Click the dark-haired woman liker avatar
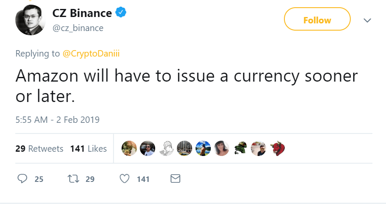The height and width of the screenshot is (204, 386). [x=221, y=148]
